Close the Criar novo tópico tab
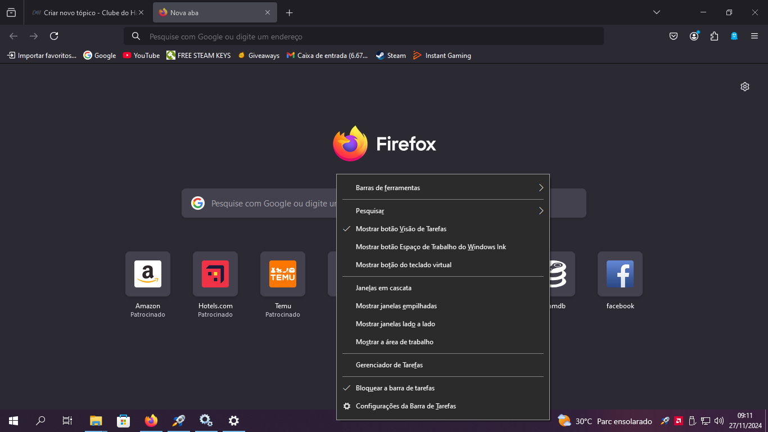Image resolution: width=768 pixels, height=432 pixels. coord(141,12)
